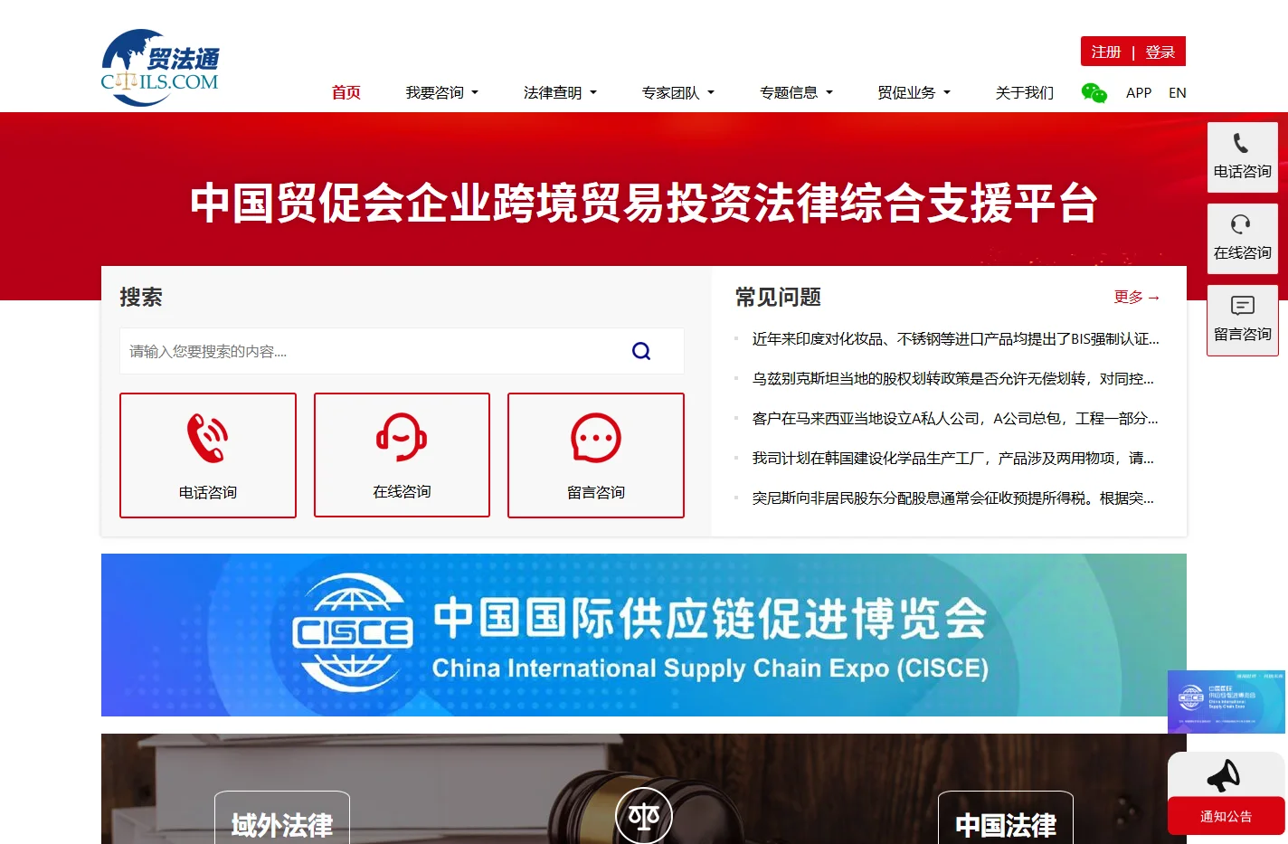Click 更多 → link in 常见问题

click(x=1137, y=297)
